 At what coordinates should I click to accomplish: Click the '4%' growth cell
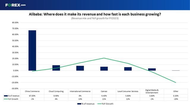pos(56,99)
